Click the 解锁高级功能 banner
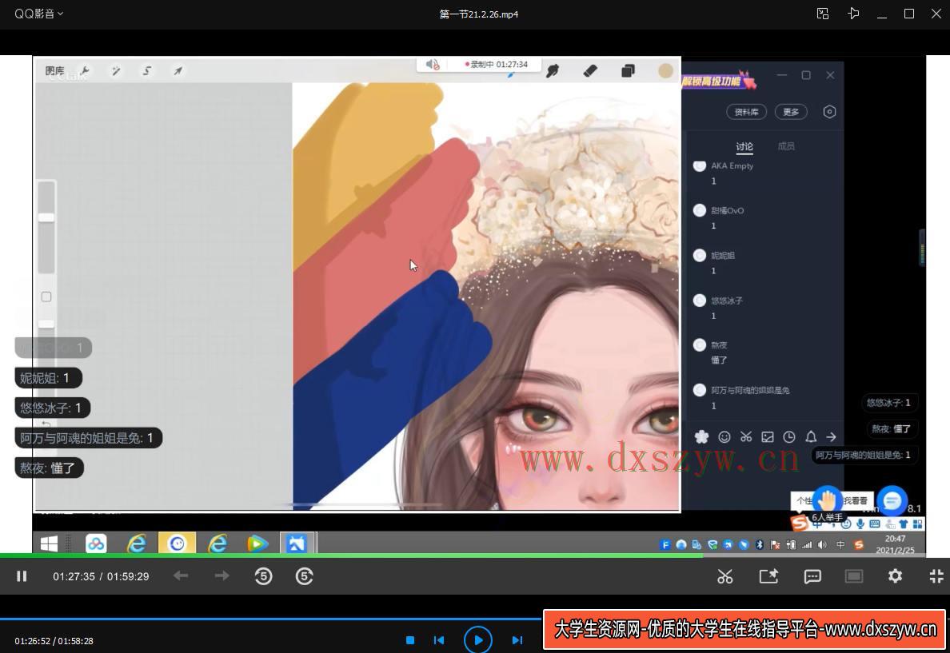This screenshot has width=950, height=653. coord(719,81)
